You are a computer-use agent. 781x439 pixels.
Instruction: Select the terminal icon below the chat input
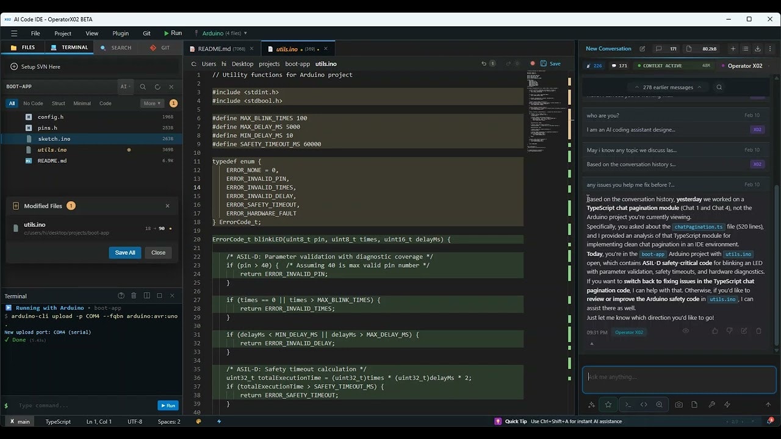[x=627, y=404]
